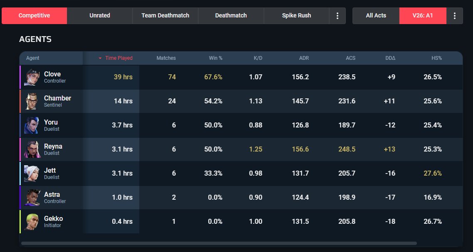Click the Clove agent name
The height and width of the screenshot is (252, 473).
tap(52, 74)
